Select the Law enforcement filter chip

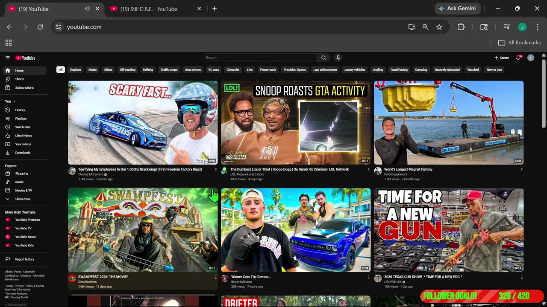325,70
